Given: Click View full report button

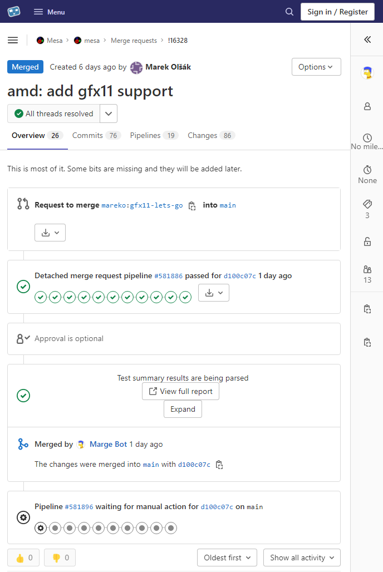Looking at the screenshot, I should coord(180,391).
